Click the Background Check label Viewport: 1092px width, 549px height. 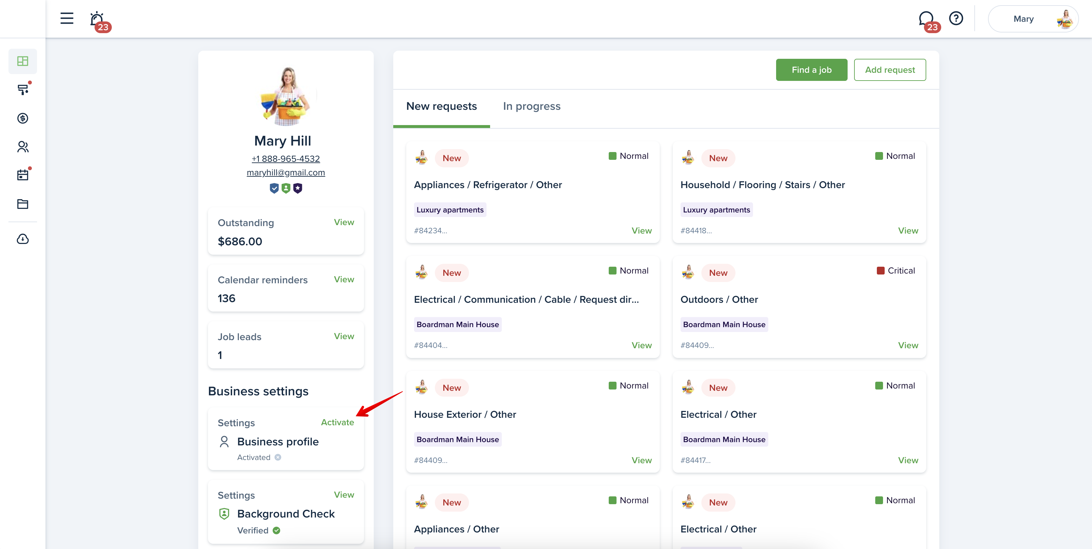coord(286,514)
